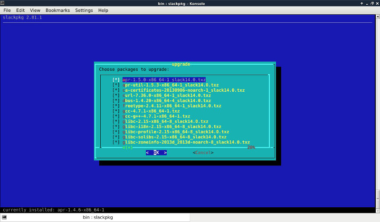
Task: Toggle the apr-1.5.0 package checkbox
Action: tap(116, 79)
